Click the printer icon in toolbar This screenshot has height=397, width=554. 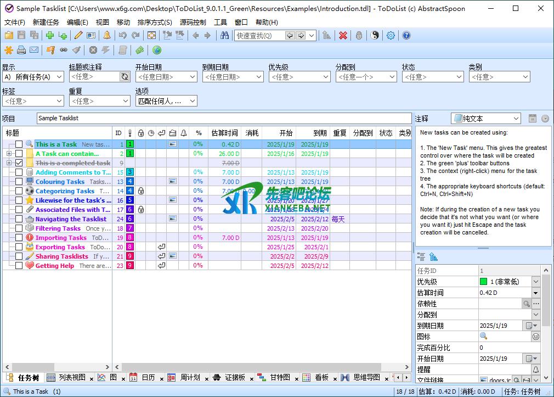(x=21, y=51)
